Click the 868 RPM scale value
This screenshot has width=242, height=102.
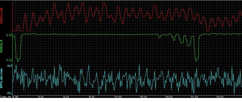click(x=9, y=66)
